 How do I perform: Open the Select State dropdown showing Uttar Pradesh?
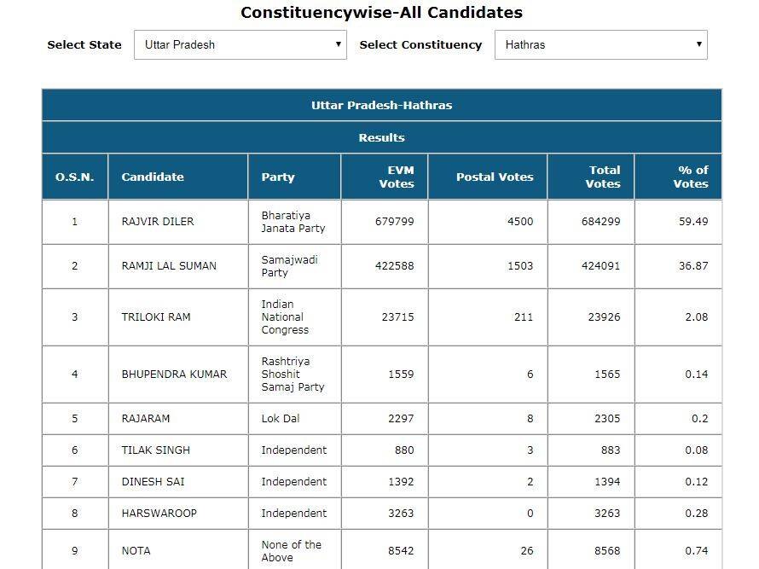point(240,45)
